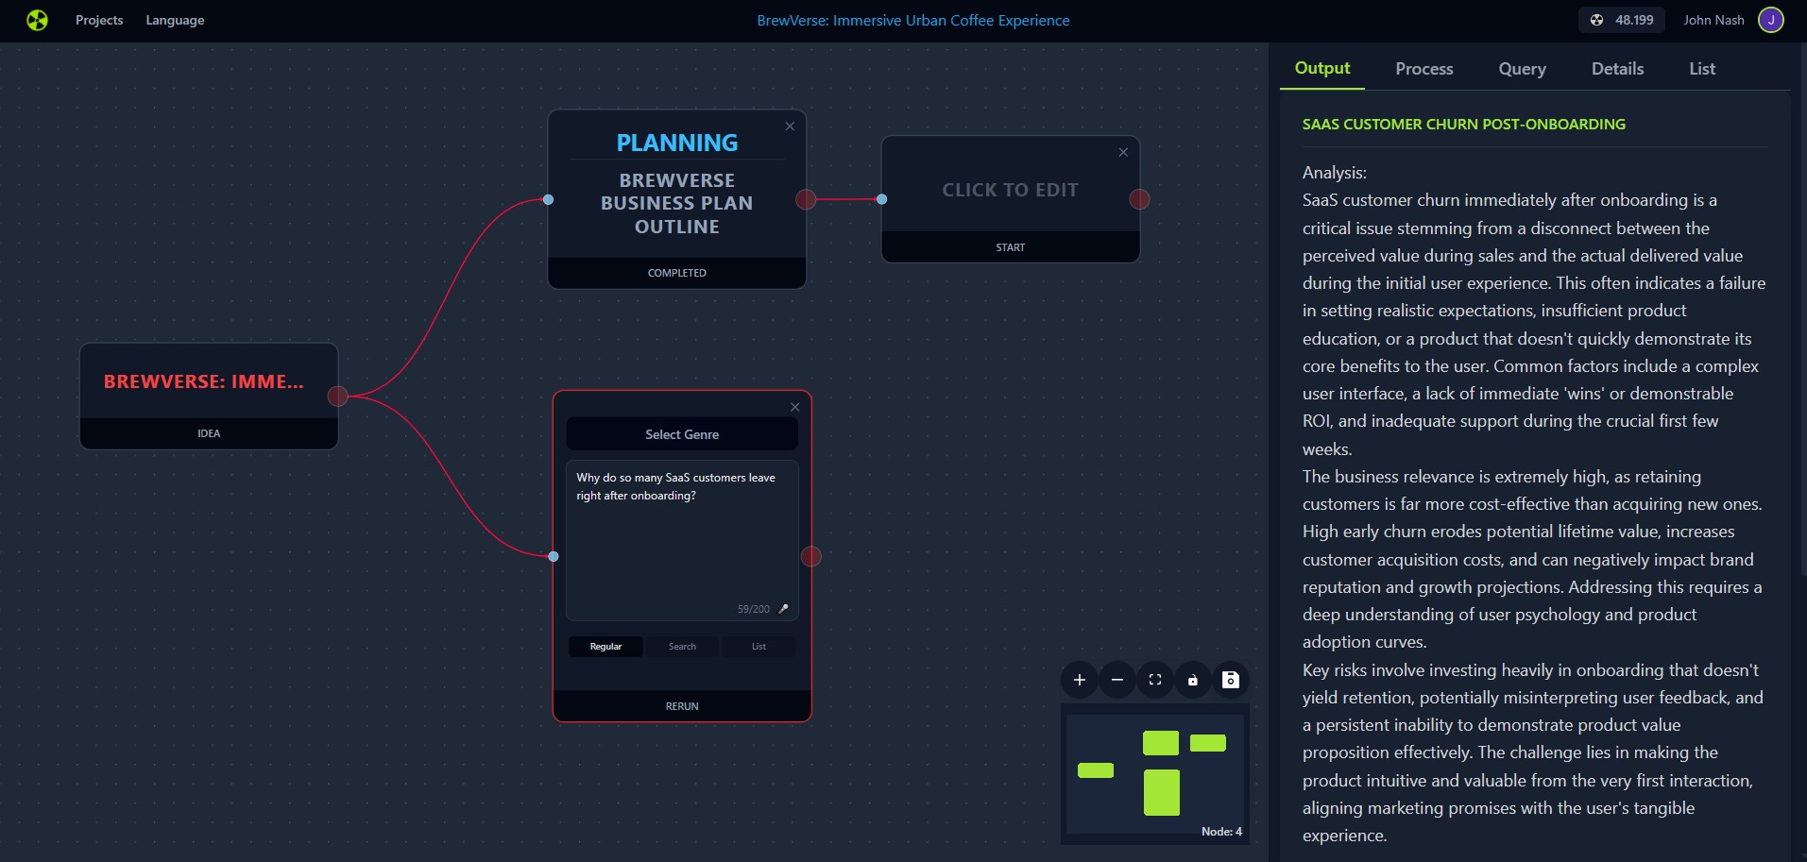Click the minimap node overview
This screenshot has height=862, width=1807.
1154,774
